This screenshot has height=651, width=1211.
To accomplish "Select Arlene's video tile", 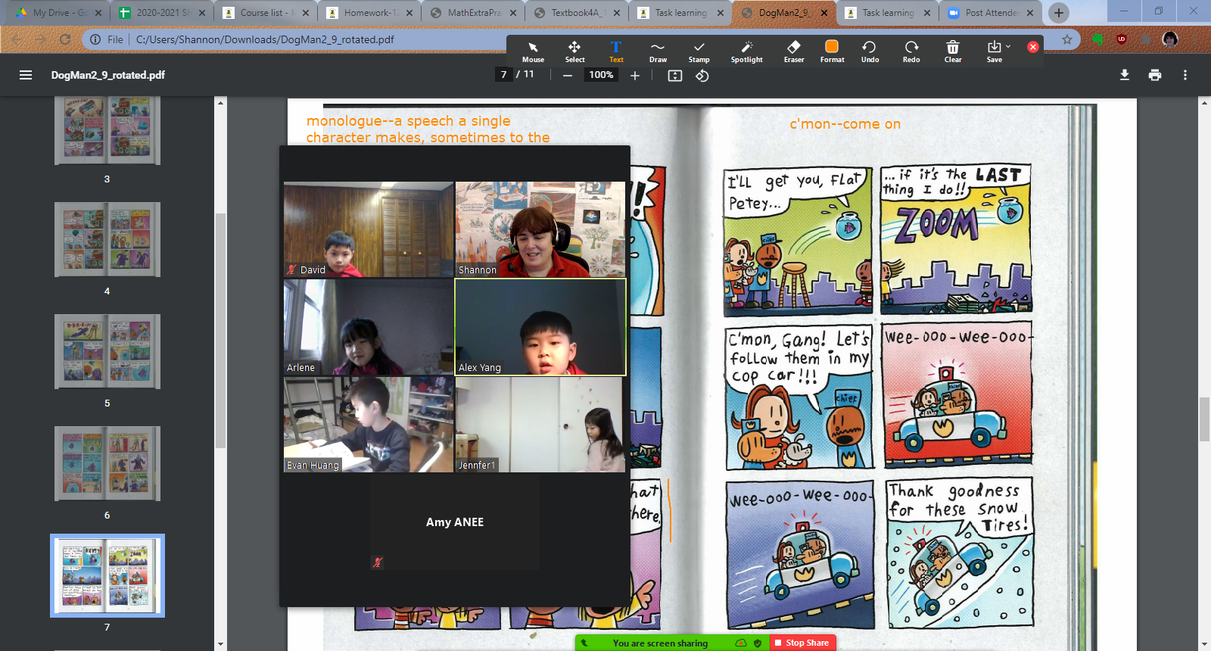I will point(369,327).
